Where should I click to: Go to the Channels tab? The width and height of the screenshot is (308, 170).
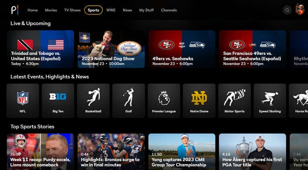tap(169, 10)
